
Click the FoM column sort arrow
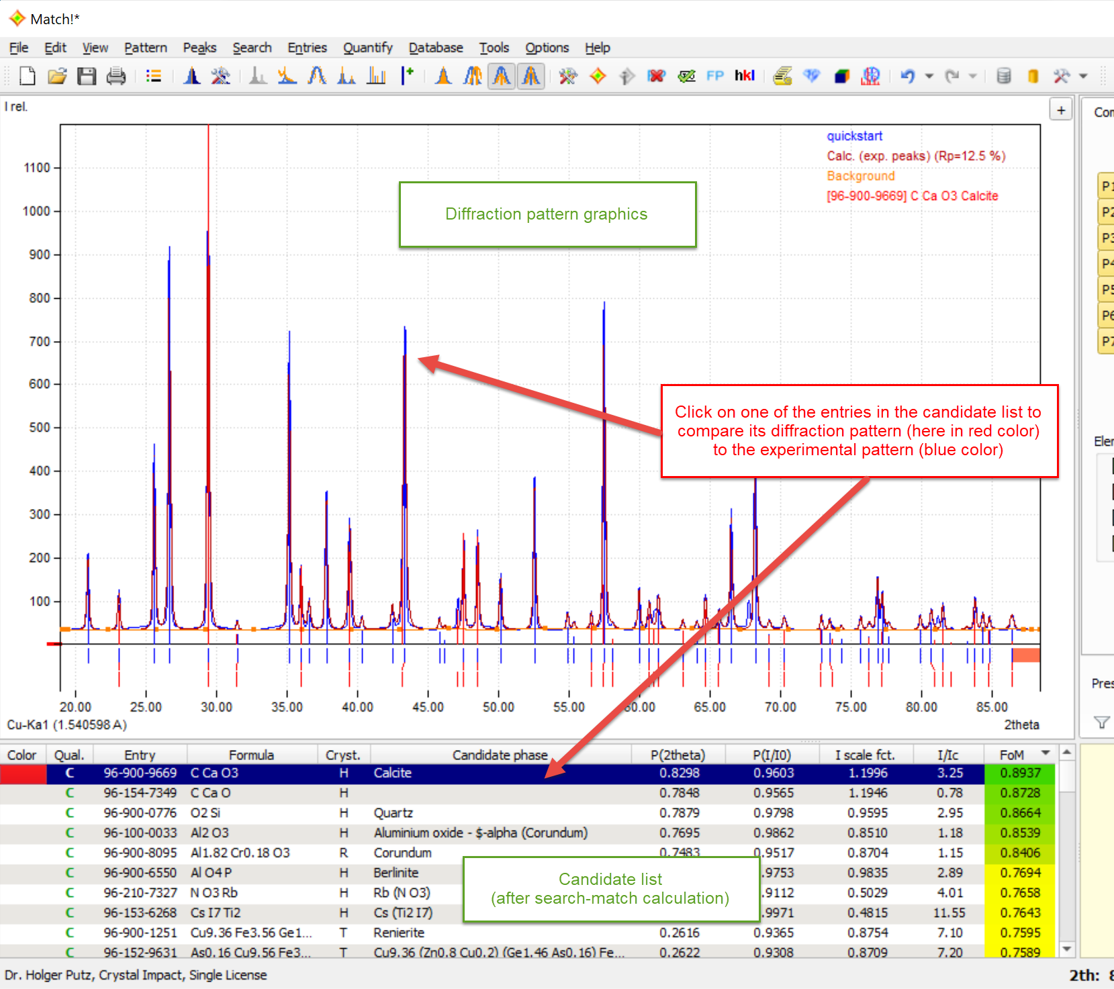click(x=1045, y=753)
